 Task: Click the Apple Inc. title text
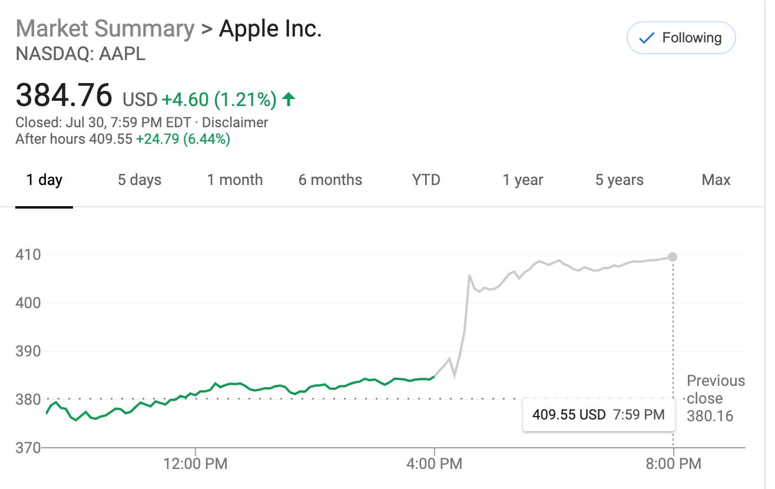[x=270, y=28]
